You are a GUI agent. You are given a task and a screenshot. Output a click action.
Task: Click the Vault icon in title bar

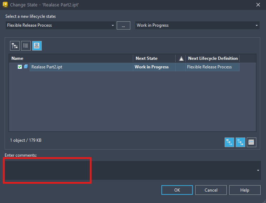pos(5,5)
